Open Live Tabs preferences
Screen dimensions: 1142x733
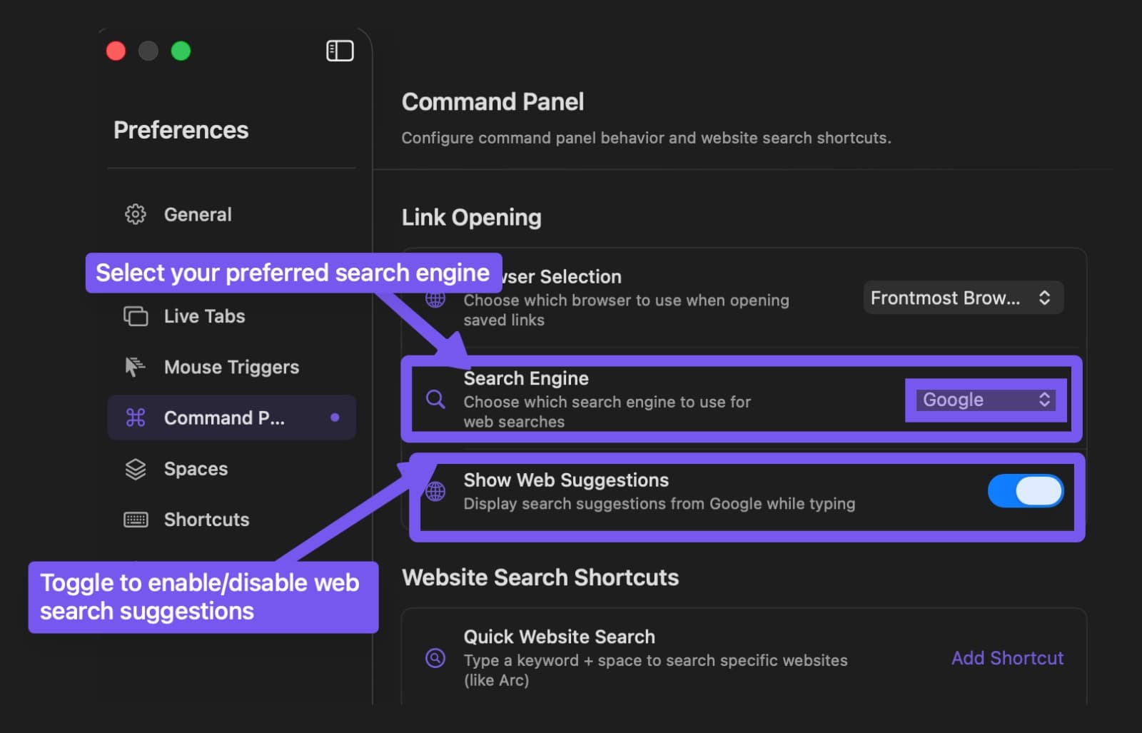[204, 316]
